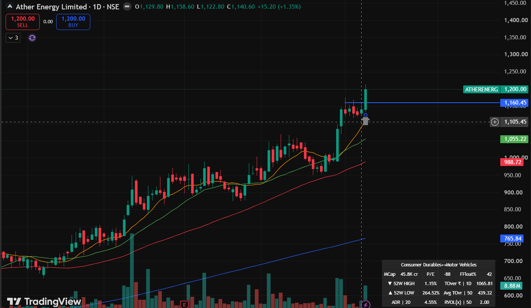The width and height of the screenshot is (531, 308).
Task: Click the 1,300.00 price axis tick
Action: [516, 54]
